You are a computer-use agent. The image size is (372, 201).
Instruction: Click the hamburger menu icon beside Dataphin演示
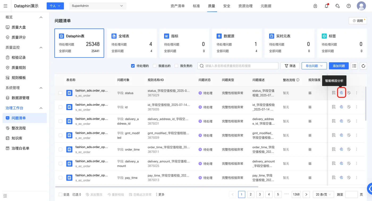pyautogui.click(x=5, y=6)
